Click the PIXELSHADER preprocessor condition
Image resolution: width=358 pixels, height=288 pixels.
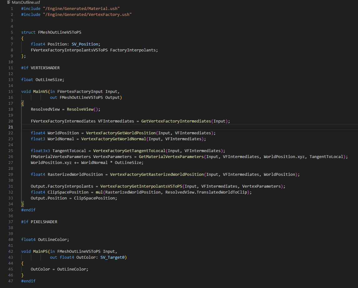pos(44,222)
